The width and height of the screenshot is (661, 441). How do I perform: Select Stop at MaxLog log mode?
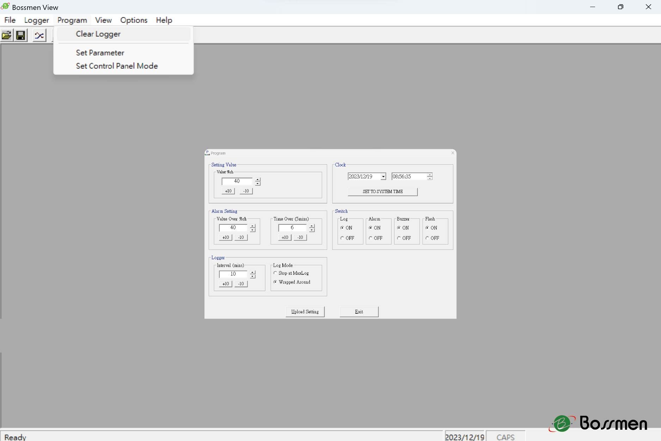coord(275,273)
